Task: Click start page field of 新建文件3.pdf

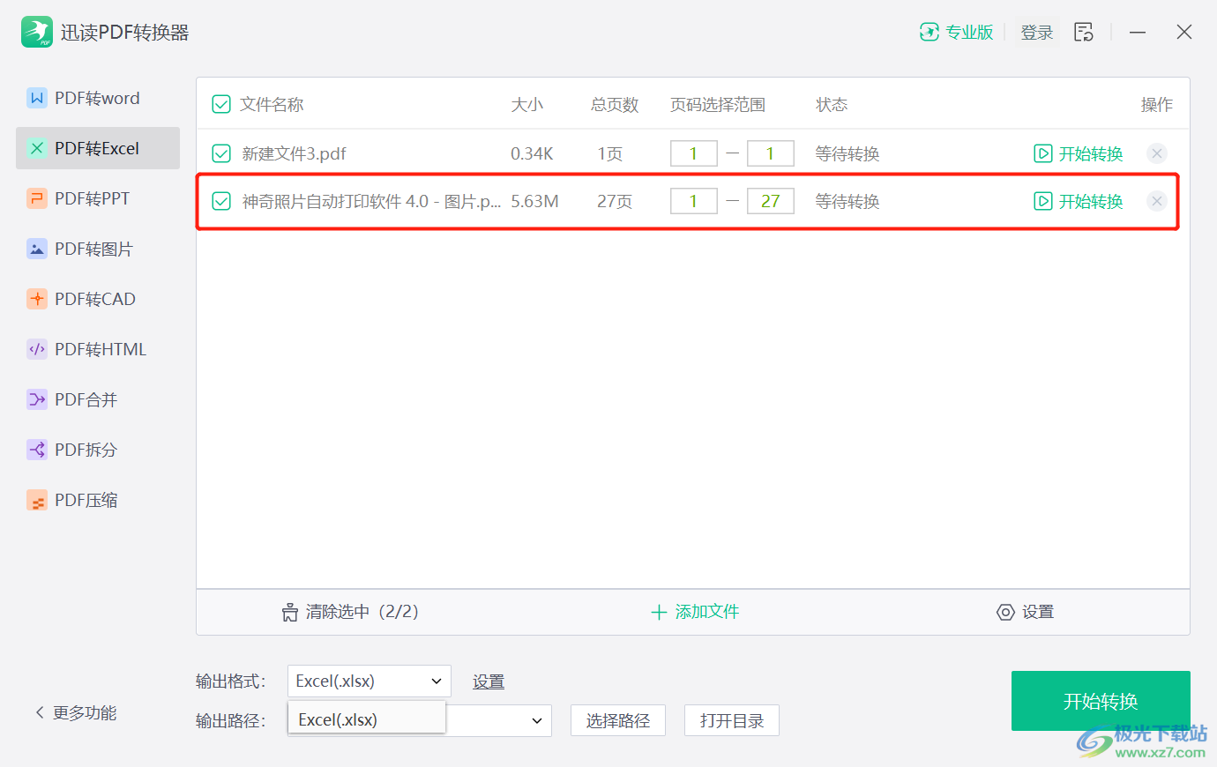Action: click(693, 153)
